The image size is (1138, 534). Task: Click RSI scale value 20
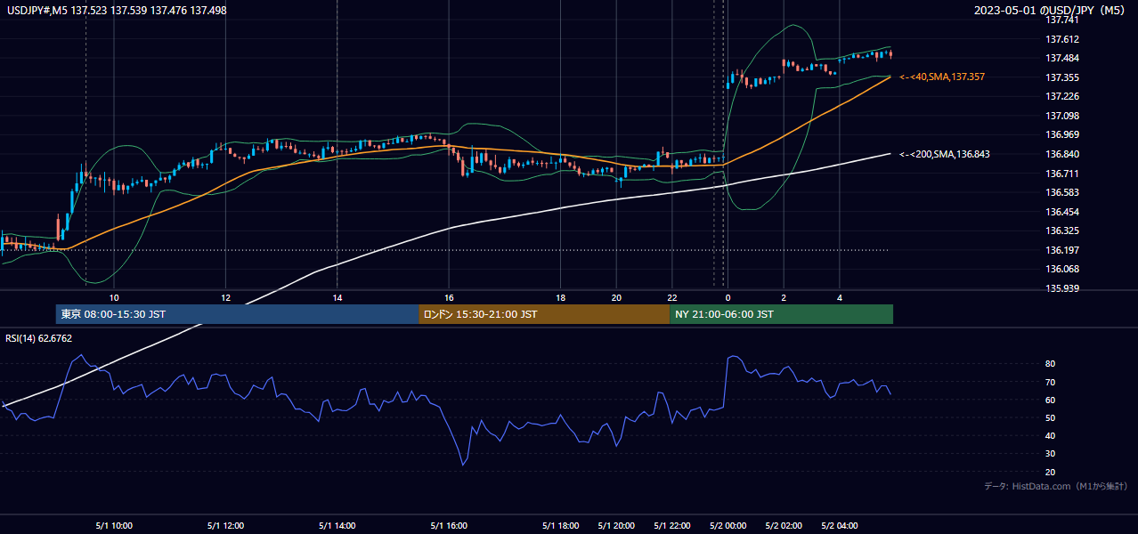click(1051, 472)
